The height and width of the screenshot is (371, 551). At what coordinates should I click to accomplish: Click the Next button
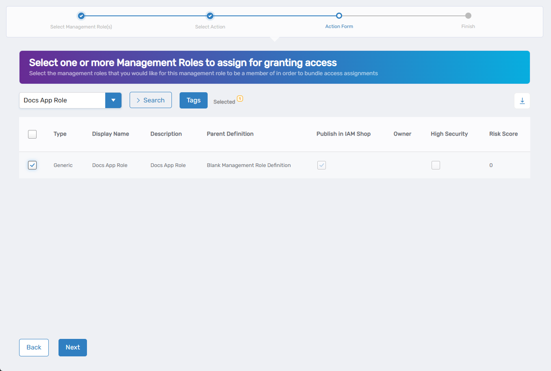point(72,347)
